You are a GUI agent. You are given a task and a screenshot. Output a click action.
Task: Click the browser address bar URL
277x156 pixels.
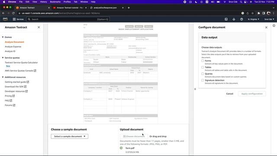tap(61, 13)
